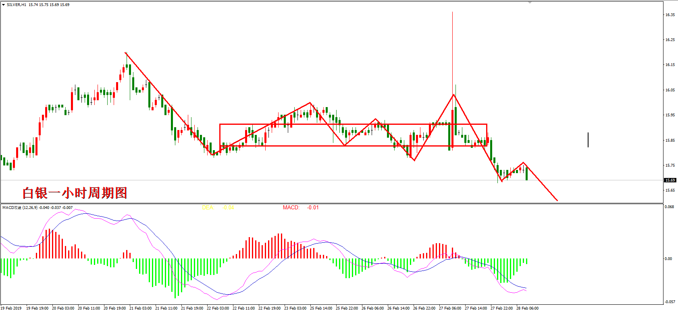The height and width of the screenshot is (312, 678).
Task: Click the 19 Feb 2019 date label
Action: [11, 308]
